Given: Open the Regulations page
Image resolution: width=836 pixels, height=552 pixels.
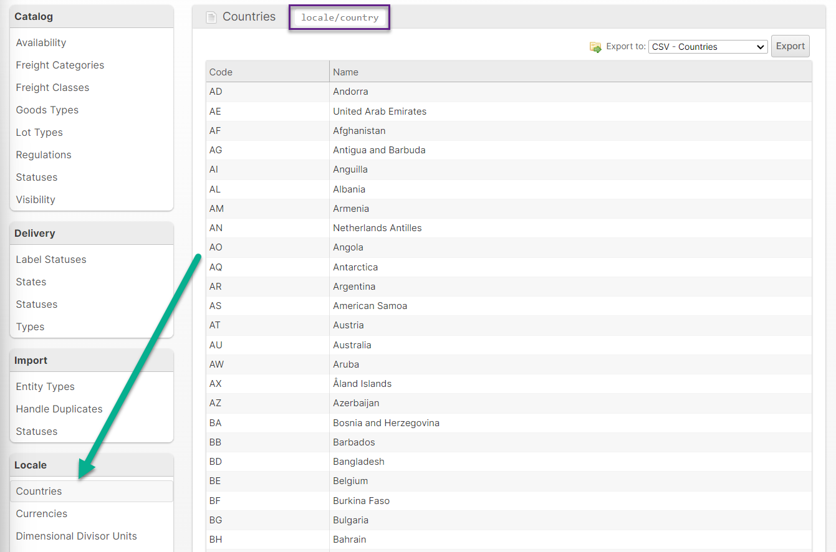Looking at the screenshot, I should pos(44,155).
